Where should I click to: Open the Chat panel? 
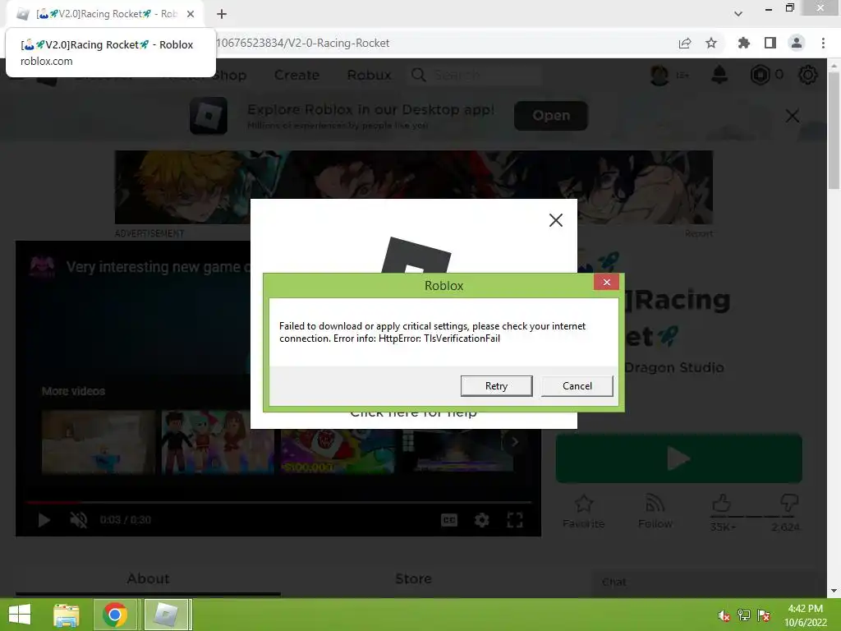pyautogui.click(x=703, y=583)
